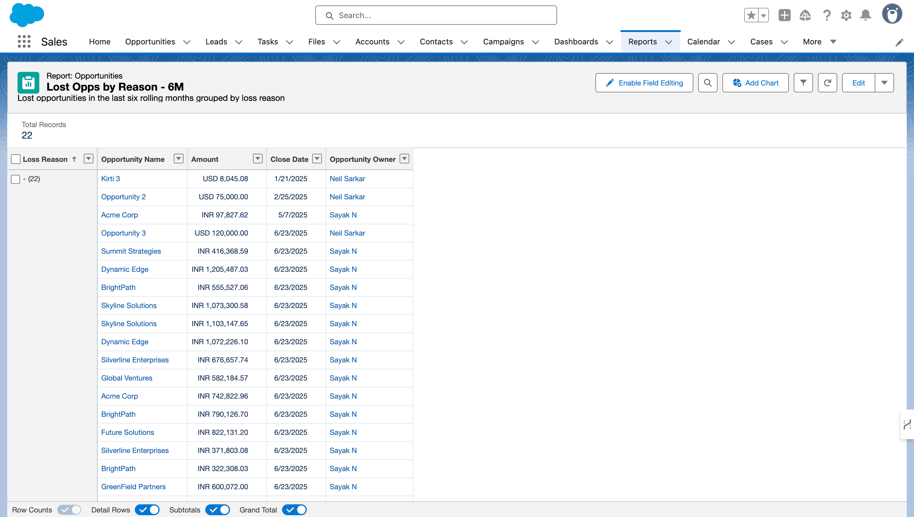
Task: Open Trailhead guidance icon
Action: tap(805, 15)
